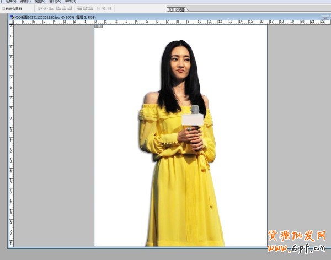The width and height of the screenshot is (331, 260).
Task: Open the 帮助(H) menu
Action: click(x=71, y=2)
